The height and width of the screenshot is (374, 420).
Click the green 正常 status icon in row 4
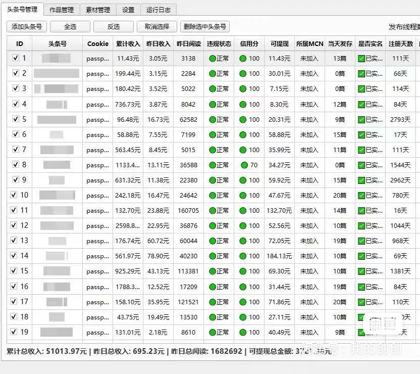click(x=213, y=104)
